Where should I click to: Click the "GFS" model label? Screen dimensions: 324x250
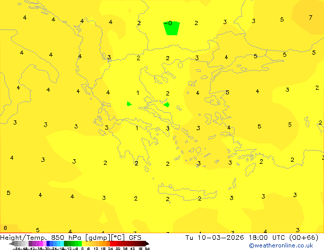(x=135, y=238)
